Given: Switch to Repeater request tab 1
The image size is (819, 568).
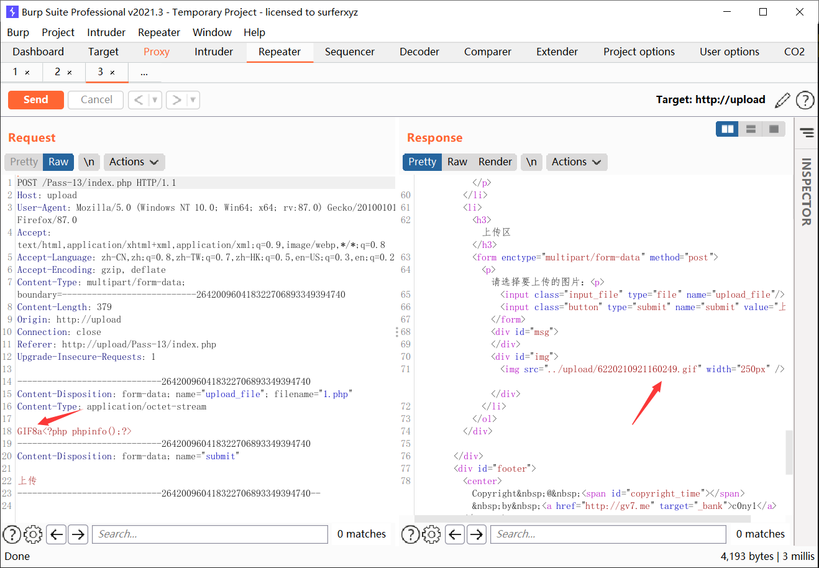Looking at the screenshot, I should pyautogui.click(x=15, y=72).
